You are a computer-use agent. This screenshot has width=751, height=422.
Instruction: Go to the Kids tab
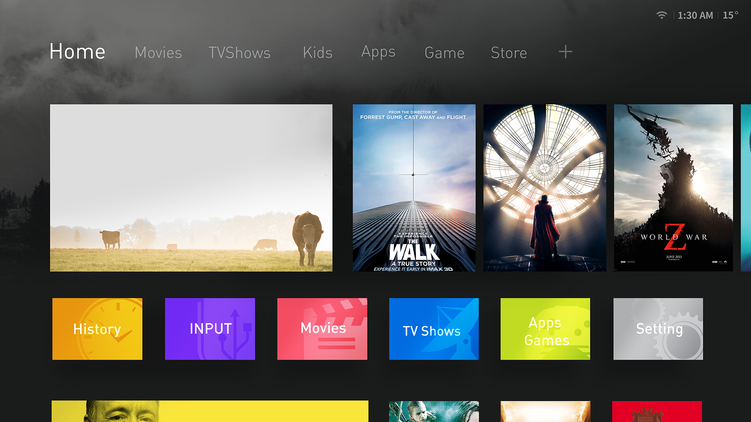point(317,52)
